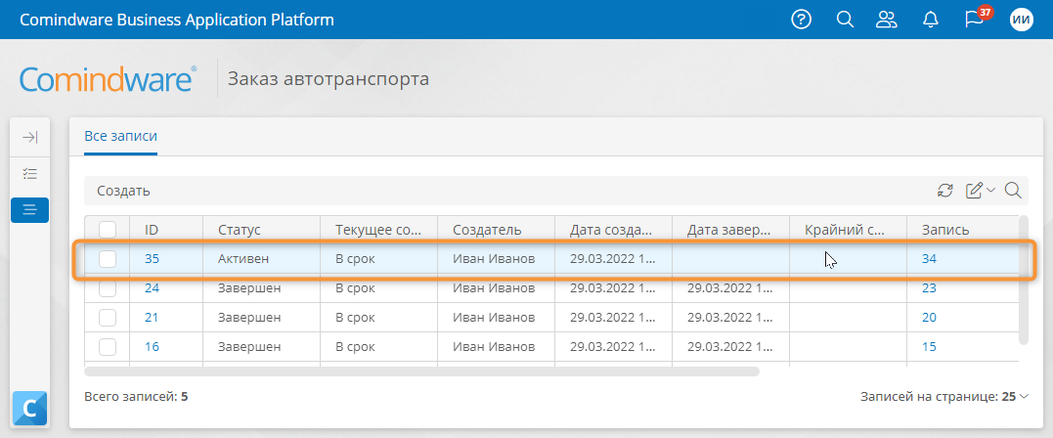The image size is (1053, 438).
Task: Open the edit pencil dropdown in toolbar
Action: 981,191
